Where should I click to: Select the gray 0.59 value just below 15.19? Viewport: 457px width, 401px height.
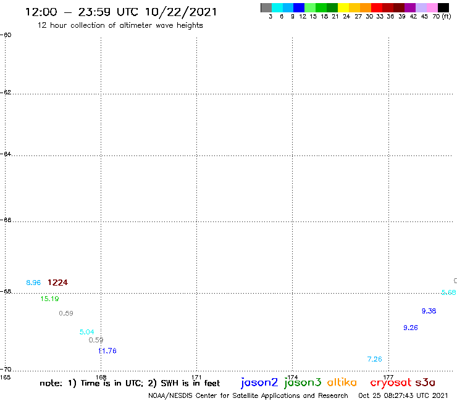66,313
